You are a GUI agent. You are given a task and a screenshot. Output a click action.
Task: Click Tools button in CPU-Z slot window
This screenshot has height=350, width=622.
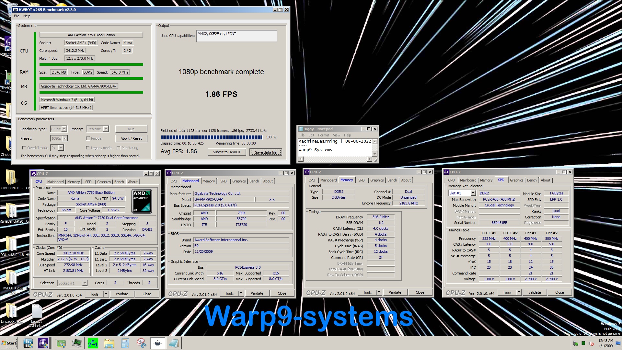click(x=507, y=292)
